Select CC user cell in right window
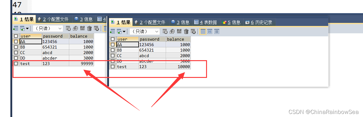The width and height of the screenshot is (363, 117). pyautogui.click(x=128, y=56)
